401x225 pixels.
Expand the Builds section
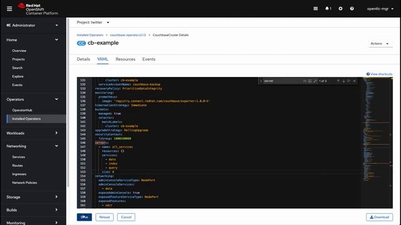33,210
